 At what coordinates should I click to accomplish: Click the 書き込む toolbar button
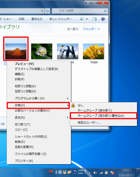click(x=37, y=19)
